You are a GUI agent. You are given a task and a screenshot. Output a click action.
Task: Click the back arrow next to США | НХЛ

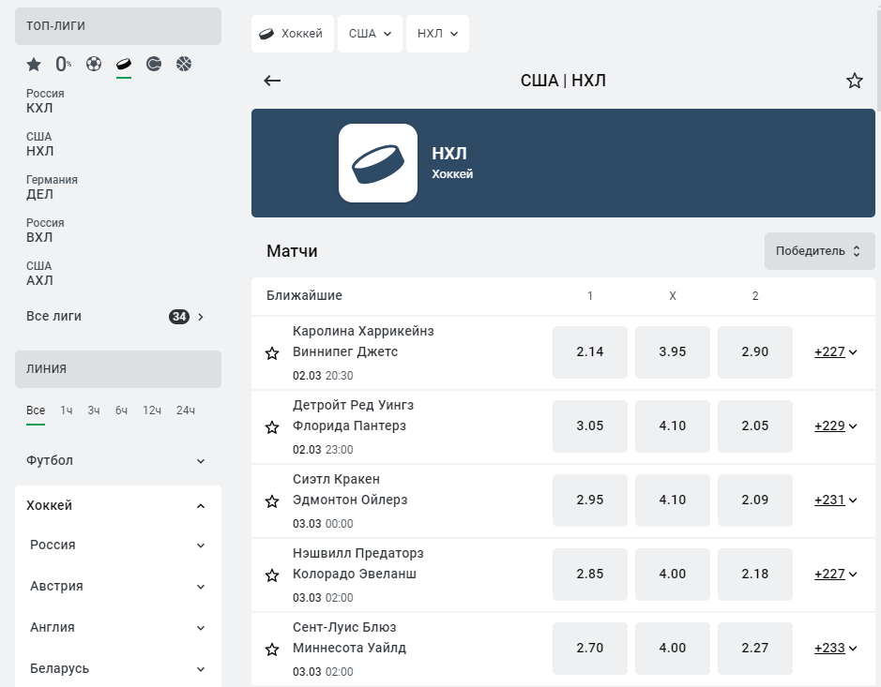[272, 81]
